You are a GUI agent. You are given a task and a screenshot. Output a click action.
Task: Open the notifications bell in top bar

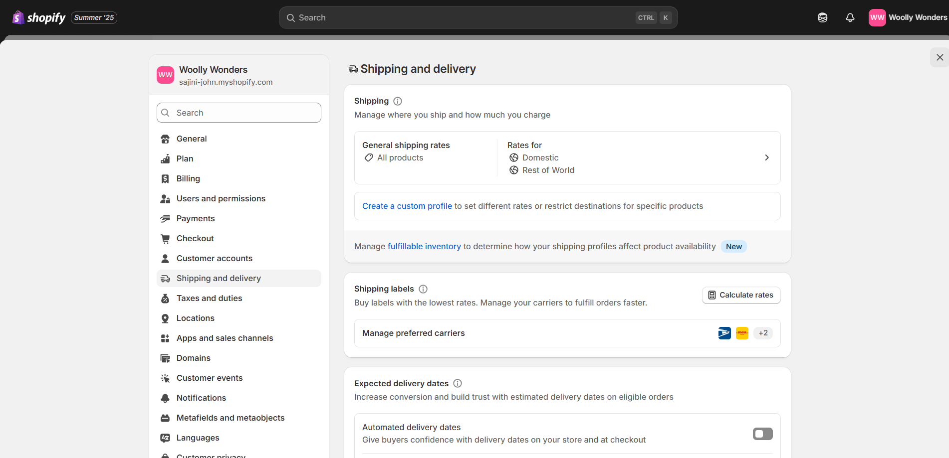850,17
